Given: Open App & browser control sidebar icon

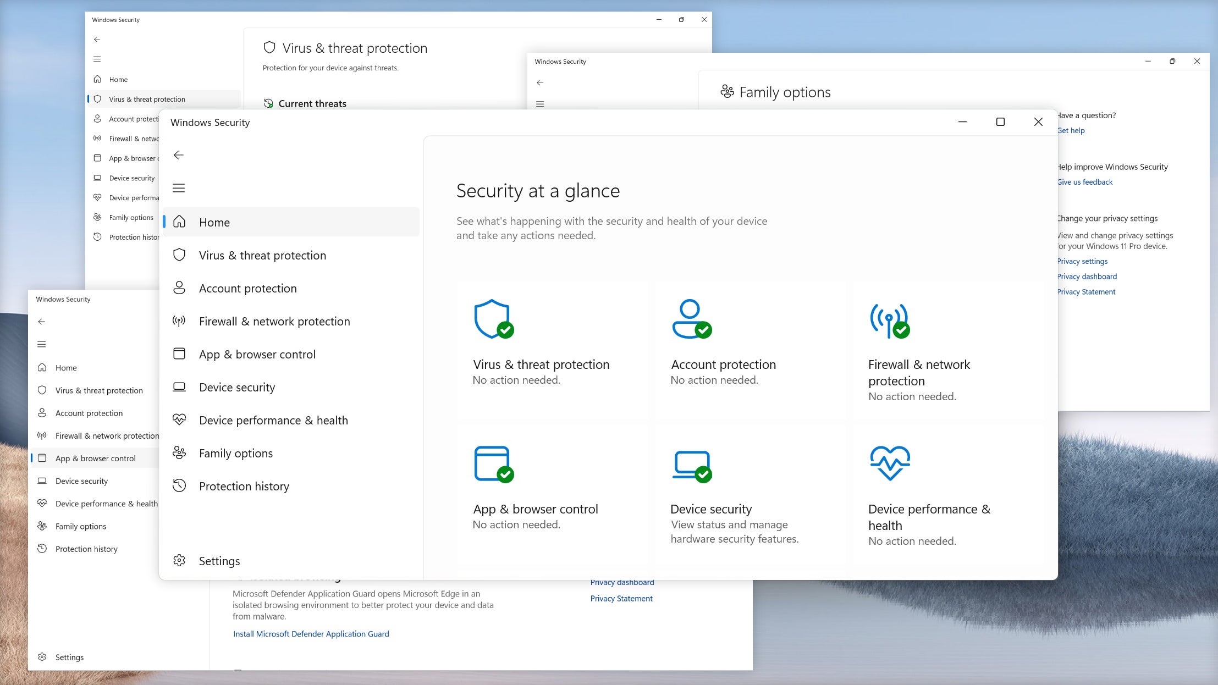Looking at the screenshot, I should click(x=179, y=354).
